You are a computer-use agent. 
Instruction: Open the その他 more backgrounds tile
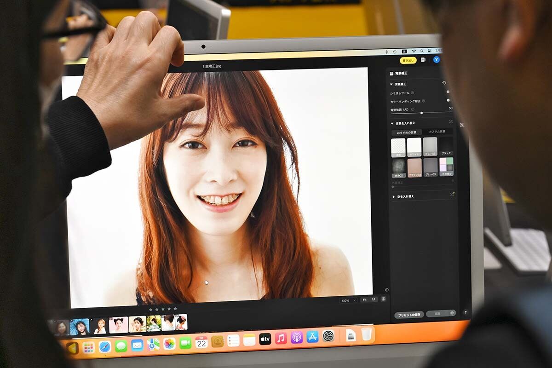coord(446,167)
